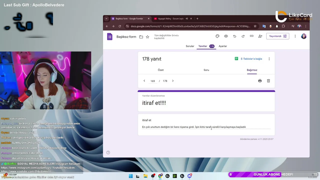Open Chrome tab search dropdown
The width and height of the screenshot is (320, 180).
coord(106,18)
